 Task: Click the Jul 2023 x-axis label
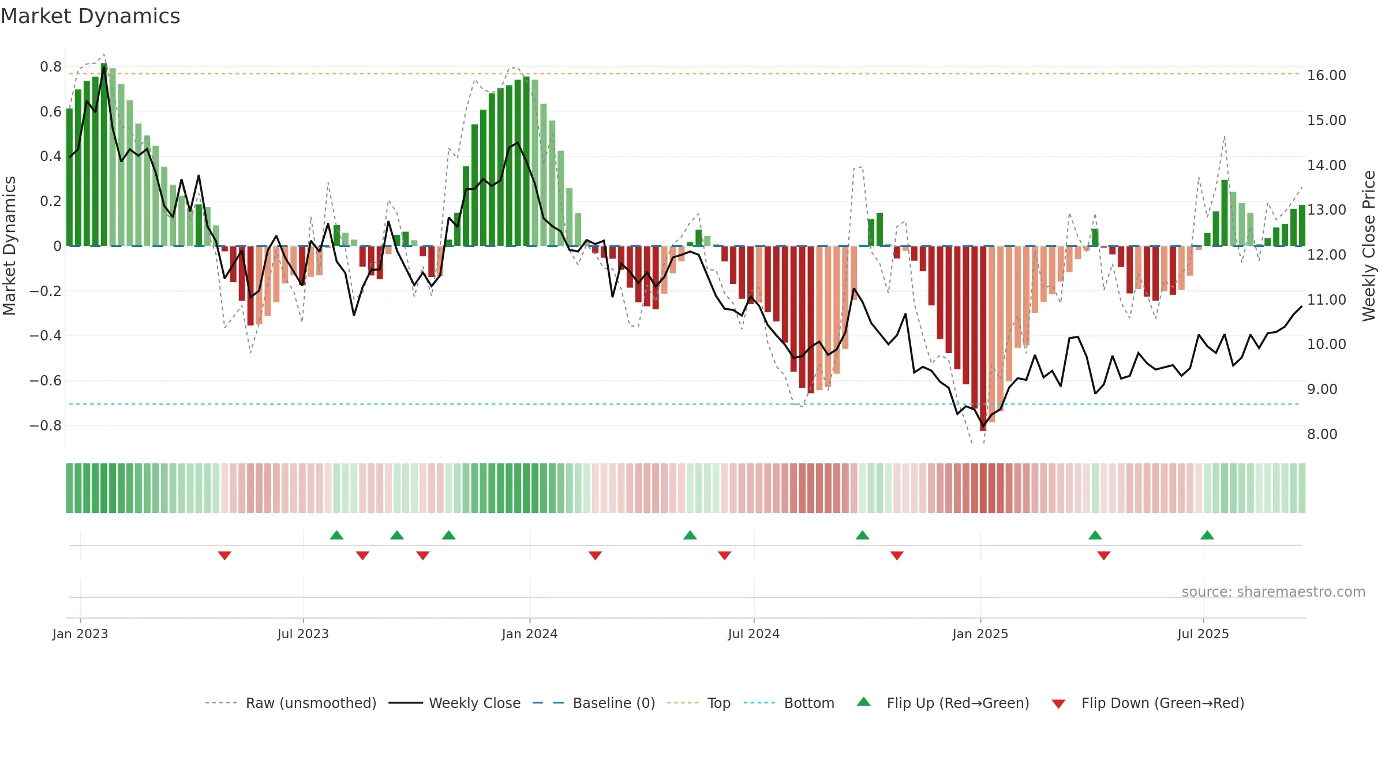click(303, 634)
